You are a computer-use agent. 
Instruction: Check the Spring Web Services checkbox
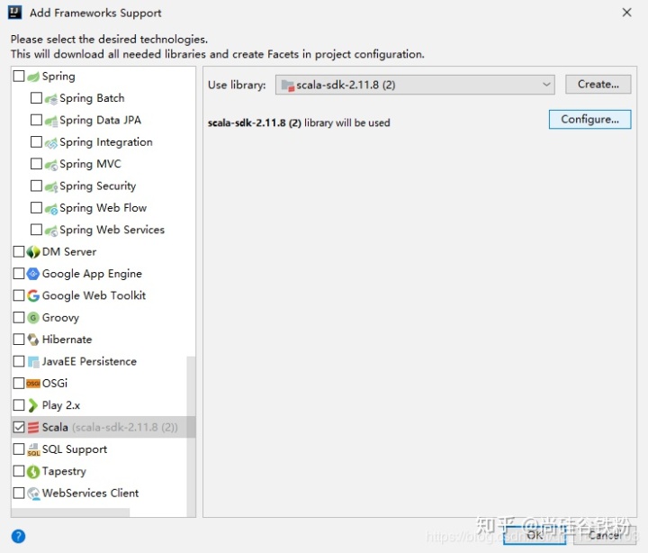click(x=36, y=230)
